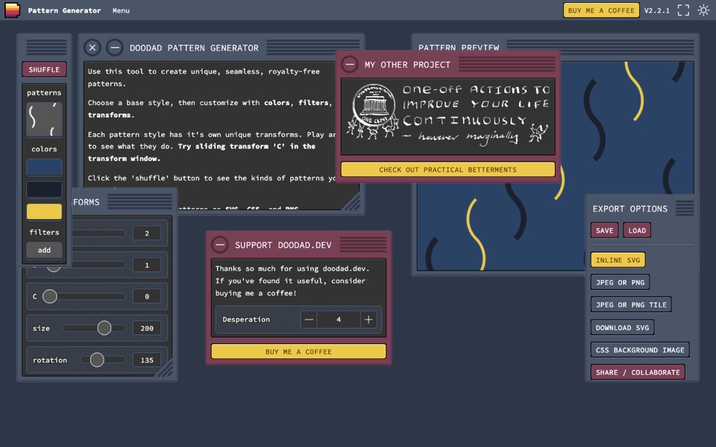This screenshot has height=447, width=716.
Task: Click the size slider handle
Action: 104,328
